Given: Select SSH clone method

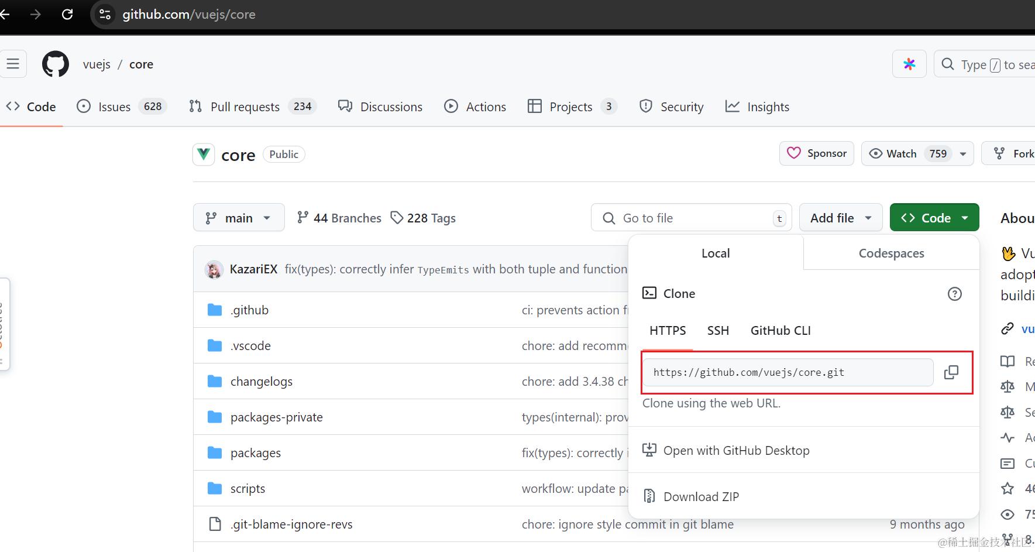Looking at the screenshot, I should (x=718, y=330).
